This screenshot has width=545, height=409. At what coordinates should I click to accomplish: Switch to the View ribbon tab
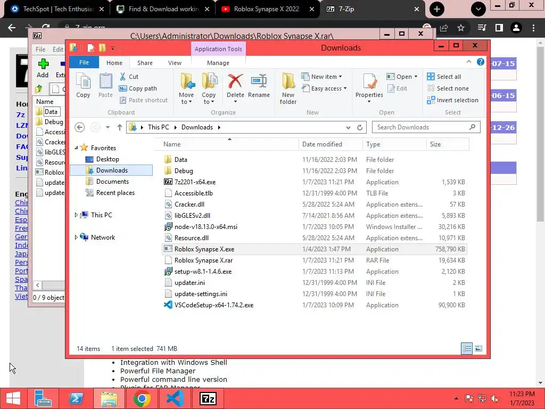175,63
